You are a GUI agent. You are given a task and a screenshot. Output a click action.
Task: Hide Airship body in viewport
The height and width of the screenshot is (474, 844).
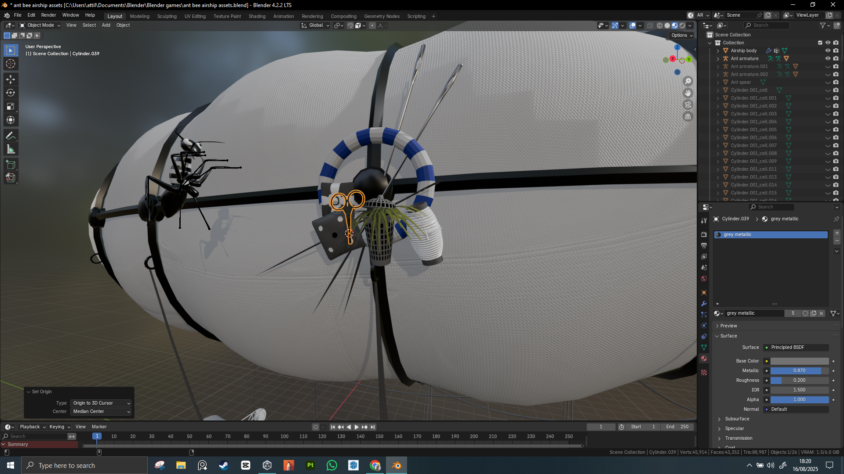click(x=828, y=50)
